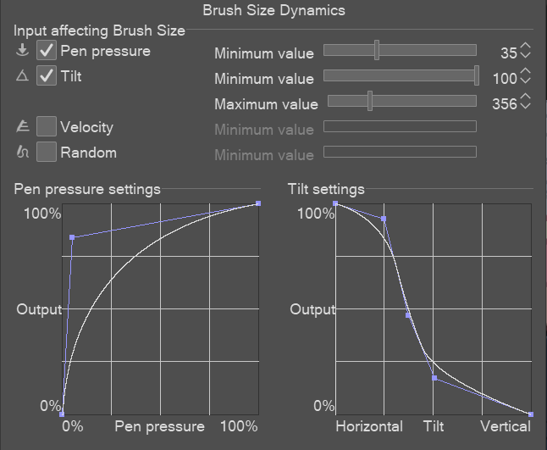Click the Pen pressure minimum value slider handle
This screenshot has height=450, width=547.
(x=377, y=50)
